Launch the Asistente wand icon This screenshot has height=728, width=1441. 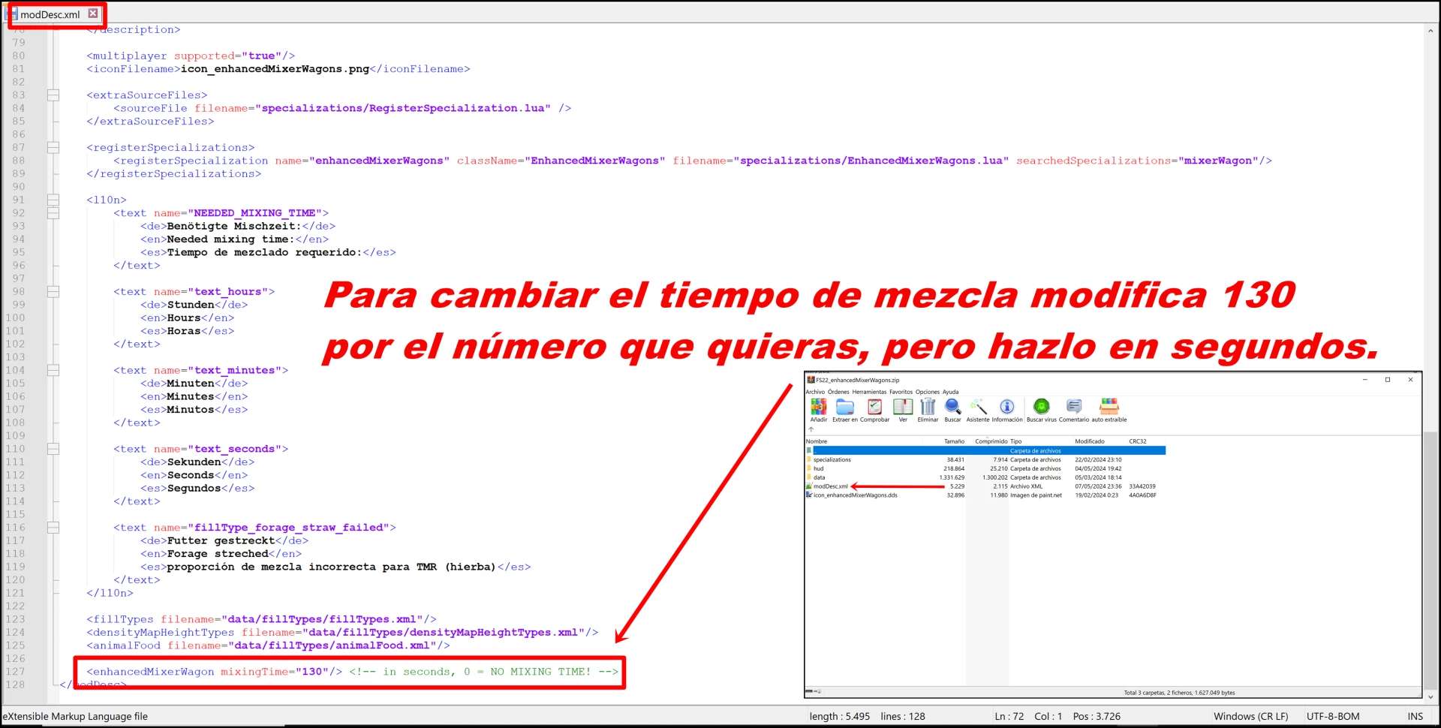978,408
